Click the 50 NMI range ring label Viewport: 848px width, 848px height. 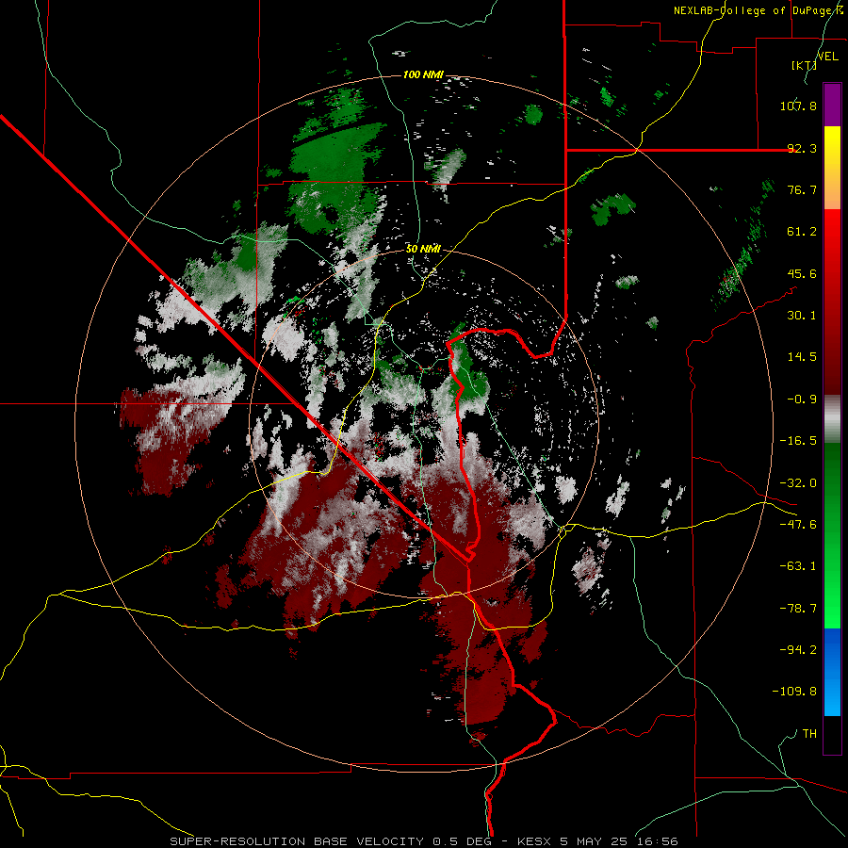(423, 249)
